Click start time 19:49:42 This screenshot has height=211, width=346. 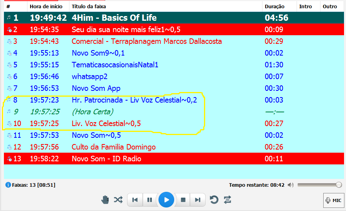tap(48, 18)
